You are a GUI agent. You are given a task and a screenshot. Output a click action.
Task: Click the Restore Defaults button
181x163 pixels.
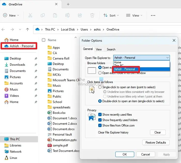tap(156, 143)
